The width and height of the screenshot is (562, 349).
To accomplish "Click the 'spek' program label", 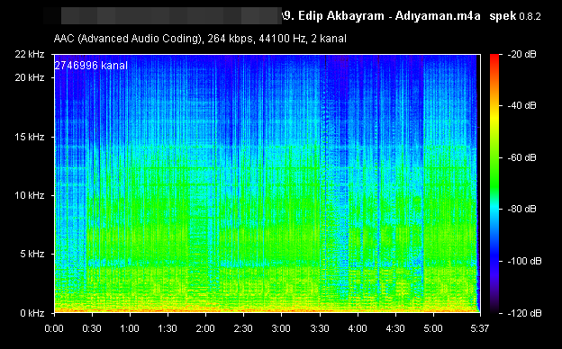I will pyautogui.click(x=503, y=16).
